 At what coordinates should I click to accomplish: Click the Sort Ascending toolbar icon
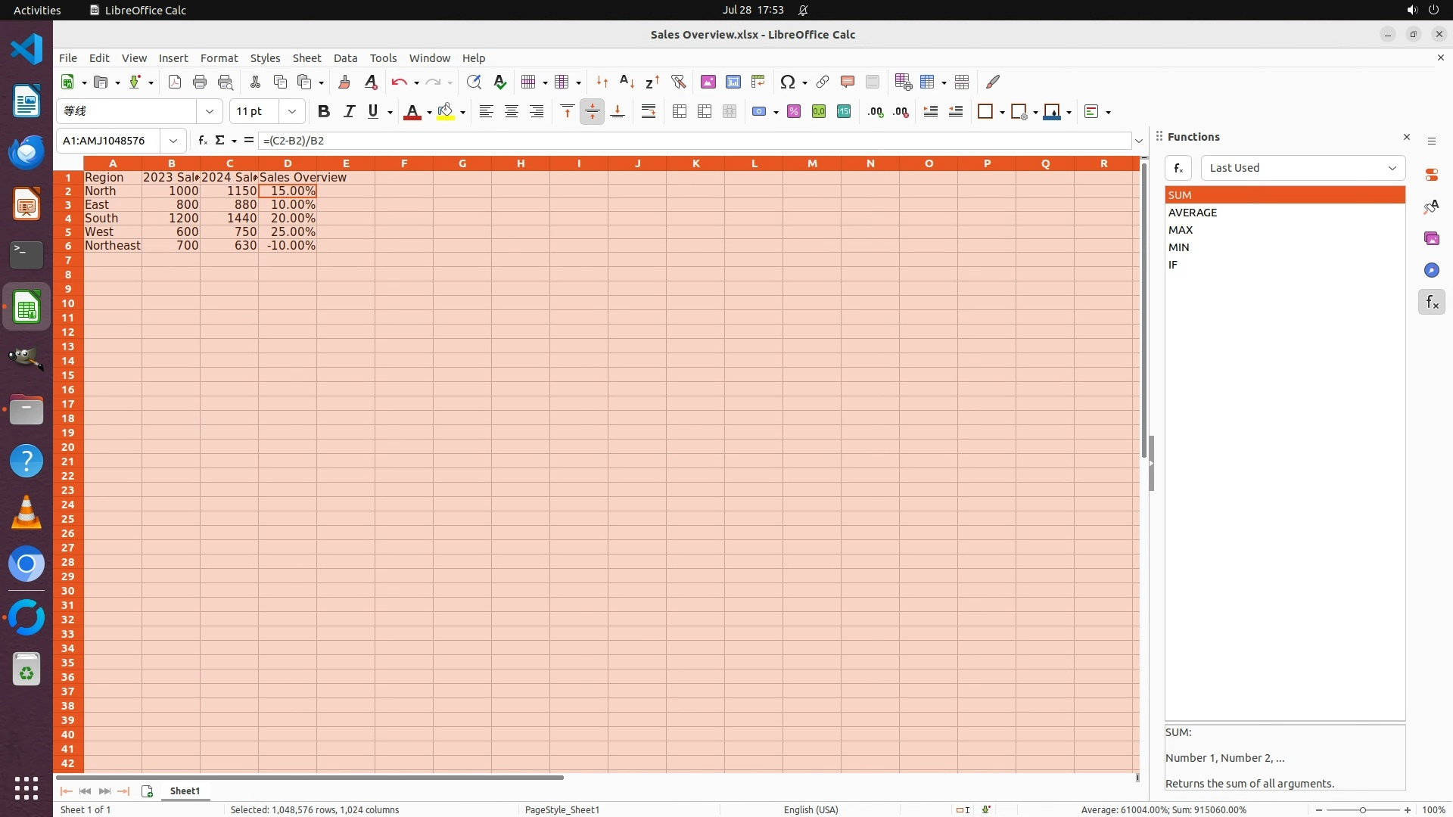627,82
